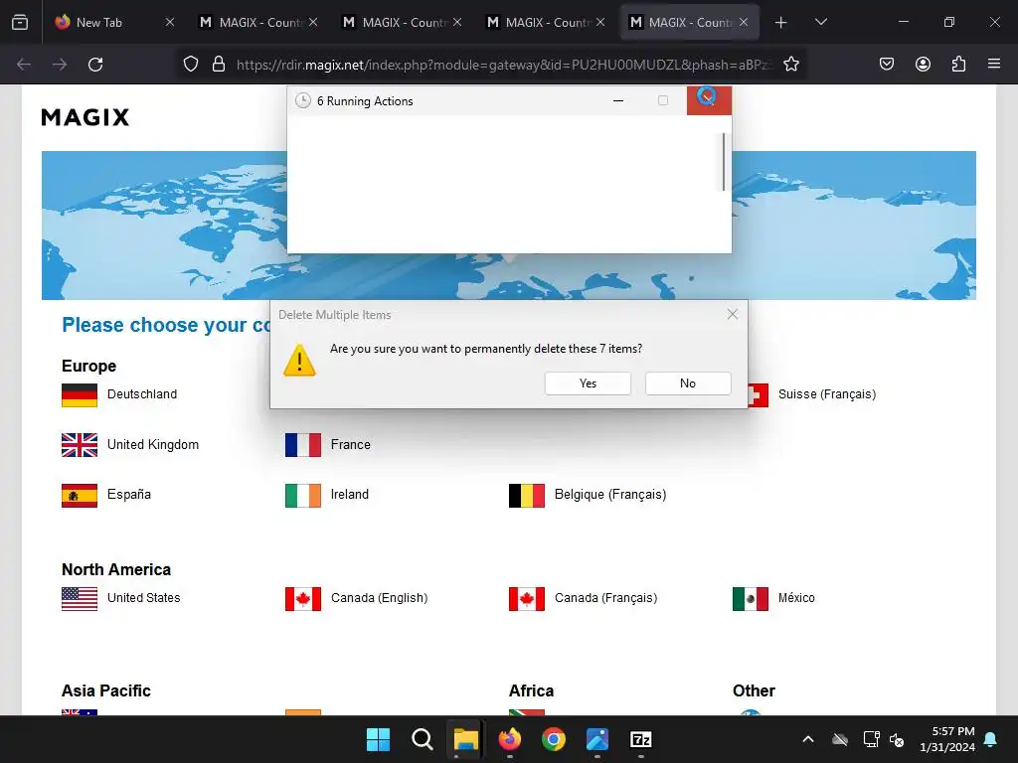Close the New Tab browser tab
1018x763 pixels.
click(169, 22)
